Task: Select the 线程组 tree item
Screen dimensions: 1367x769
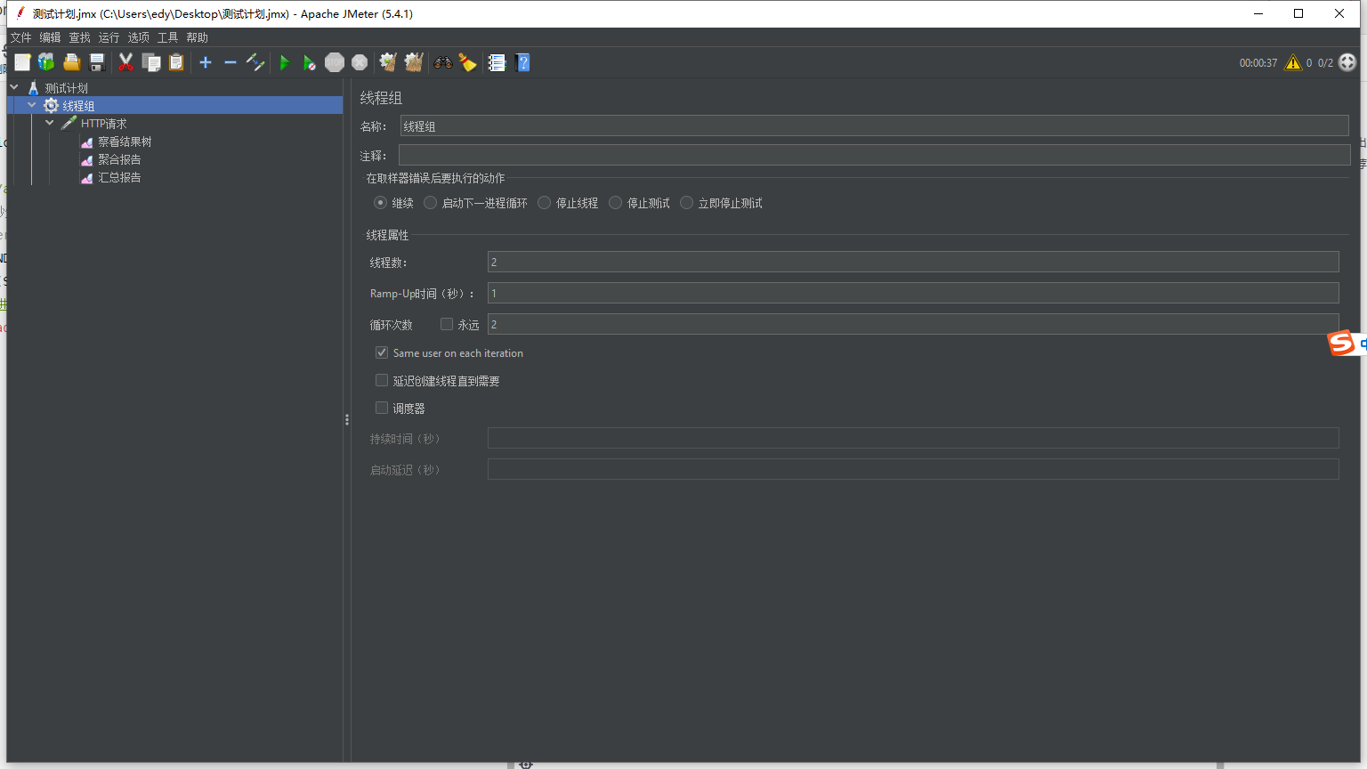Action: click(78, 106)
